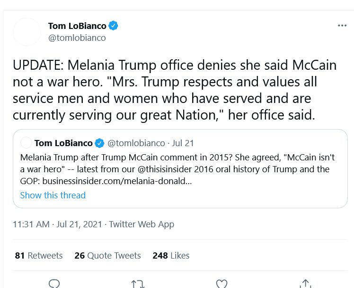Open the tweet's three-dot more menu
This screenshot has height=288, width=354.
pyautogui.click(x=342, y=26)
